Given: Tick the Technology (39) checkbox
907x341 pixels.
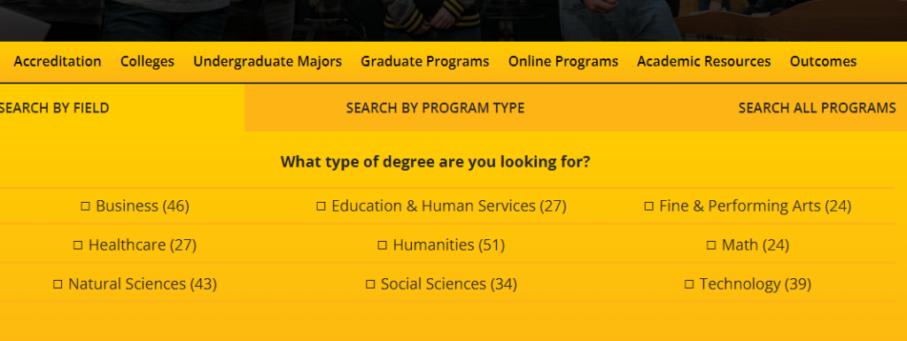Looking at the screenshot, I should (689, 284).
